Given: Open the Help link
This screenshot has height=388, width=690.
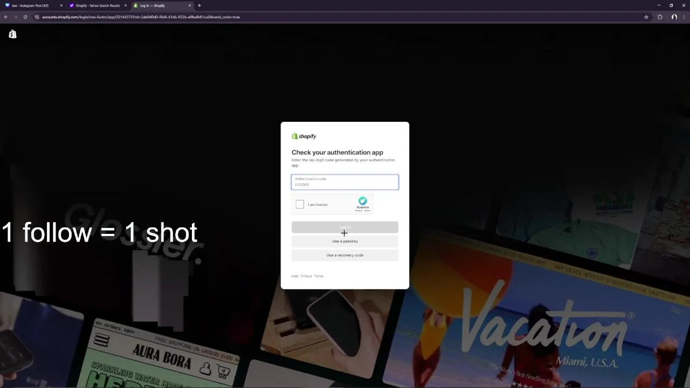Looking at the screenshot, I should pos(295,276).
